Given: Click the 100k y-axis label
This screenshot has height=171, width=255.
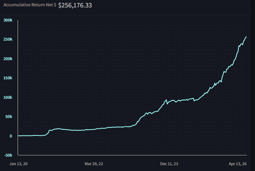Looking at the screenshot, I should point(8,98).
